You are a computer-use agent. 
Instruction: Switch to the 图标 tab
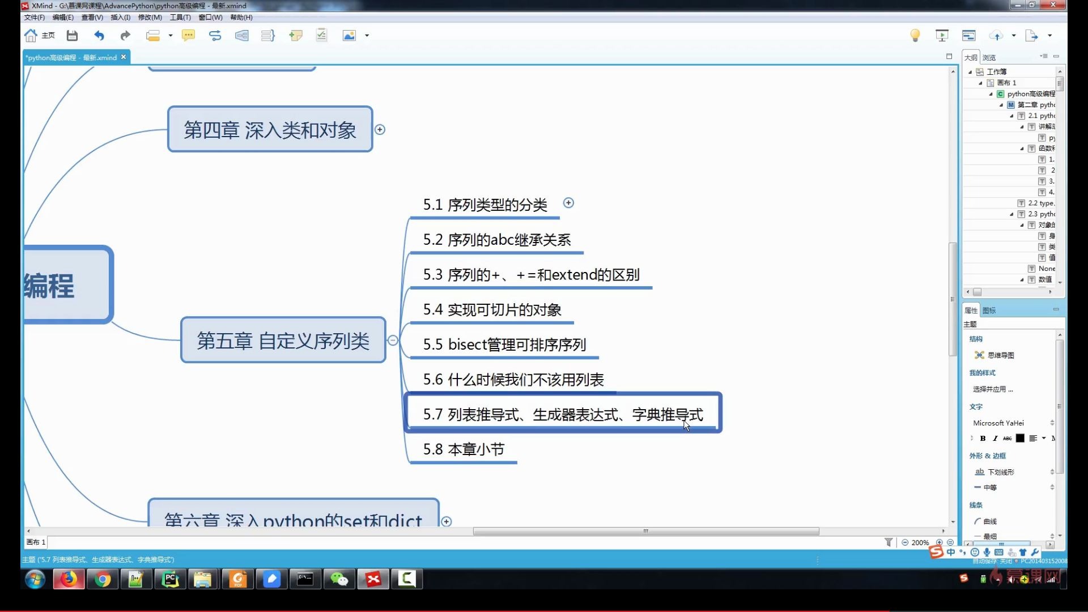pos(989,311)
